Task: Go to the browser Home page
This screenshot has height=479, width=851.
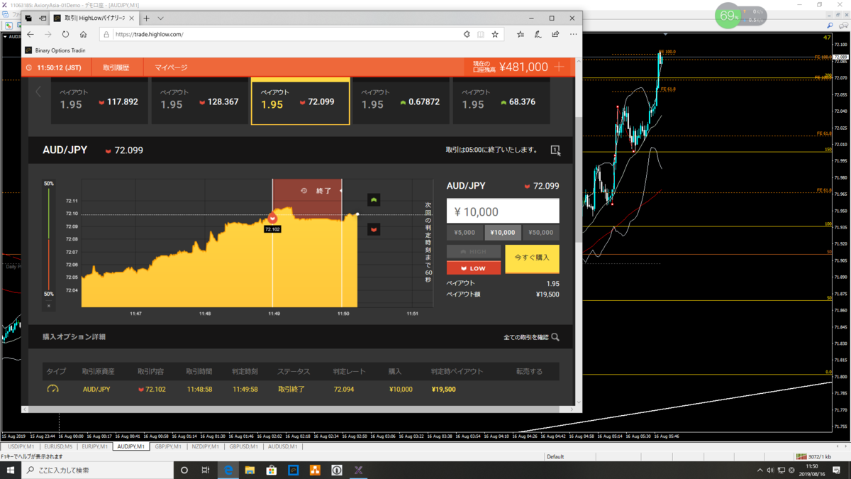Action: coord(83,34)
